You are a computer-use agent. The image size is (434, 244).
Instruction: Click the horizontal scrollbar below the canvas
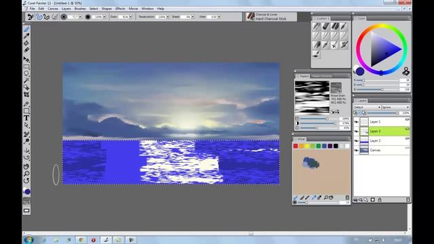216,233
